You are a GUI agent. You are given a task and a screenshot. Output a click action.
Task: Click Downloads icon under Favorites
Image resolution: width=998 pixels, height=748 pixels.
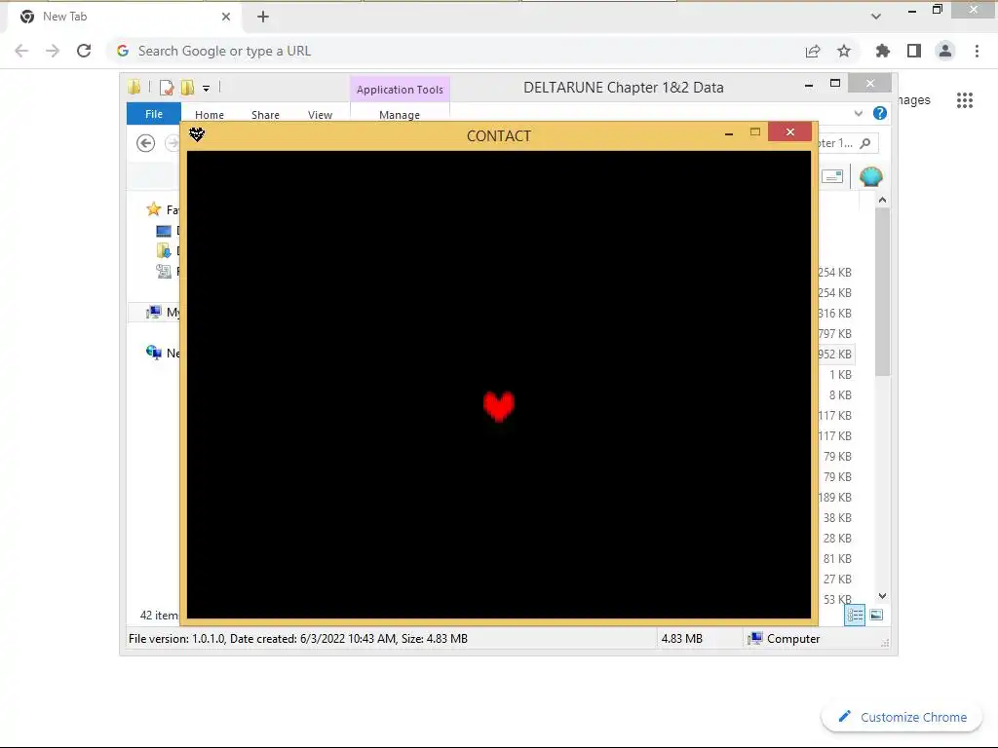tap(164, 250)
